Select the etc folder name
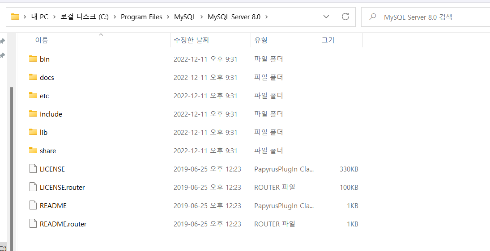This screenshot has height=251, width=490. pos(44,96)
